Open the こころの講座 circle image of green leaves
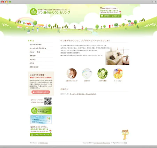 [103, 73]
